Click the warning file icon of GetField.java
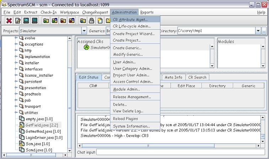 (21, 125)
